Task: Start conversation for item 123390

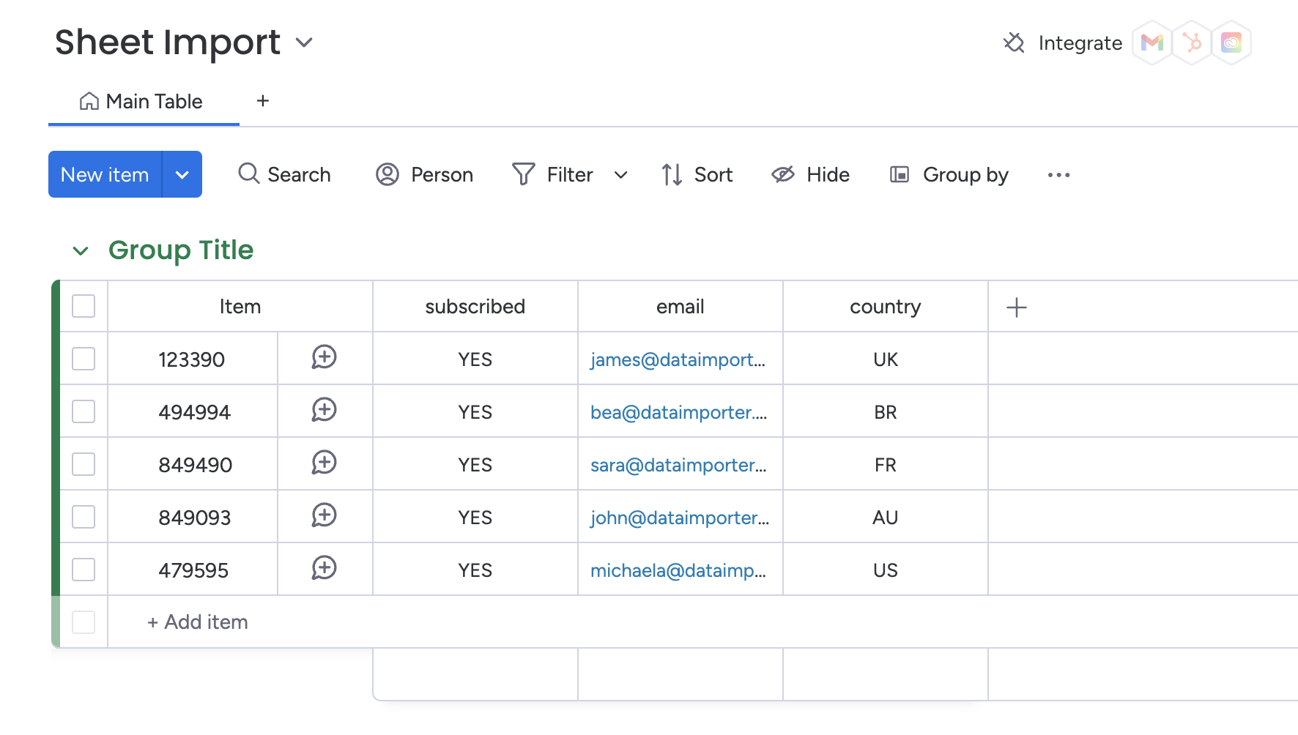Action: click(x=324, y=357)
